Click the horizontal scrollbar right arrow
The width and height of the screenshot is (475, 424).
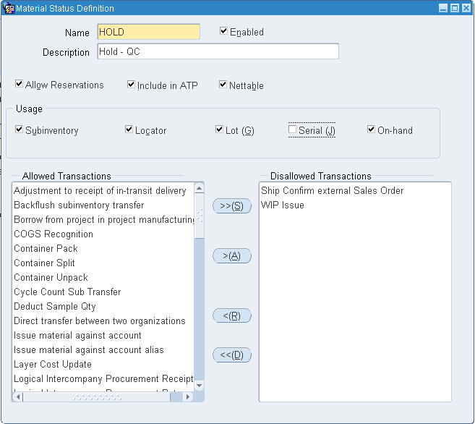pyautogui.click(x=187, y=397)
